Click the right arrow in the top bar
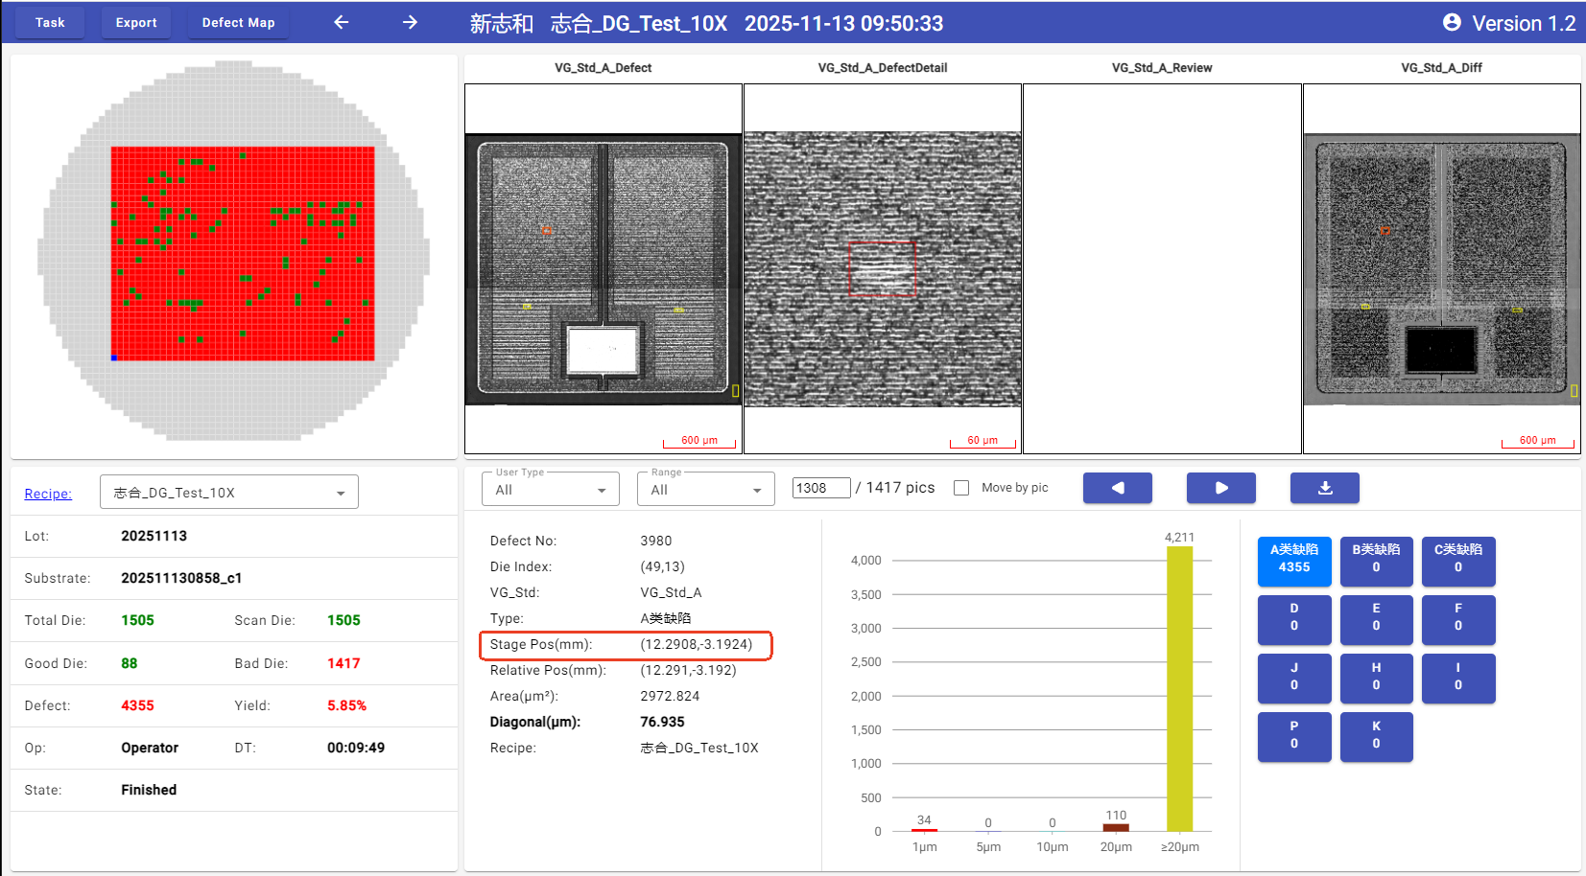 (x=410, y=22)
